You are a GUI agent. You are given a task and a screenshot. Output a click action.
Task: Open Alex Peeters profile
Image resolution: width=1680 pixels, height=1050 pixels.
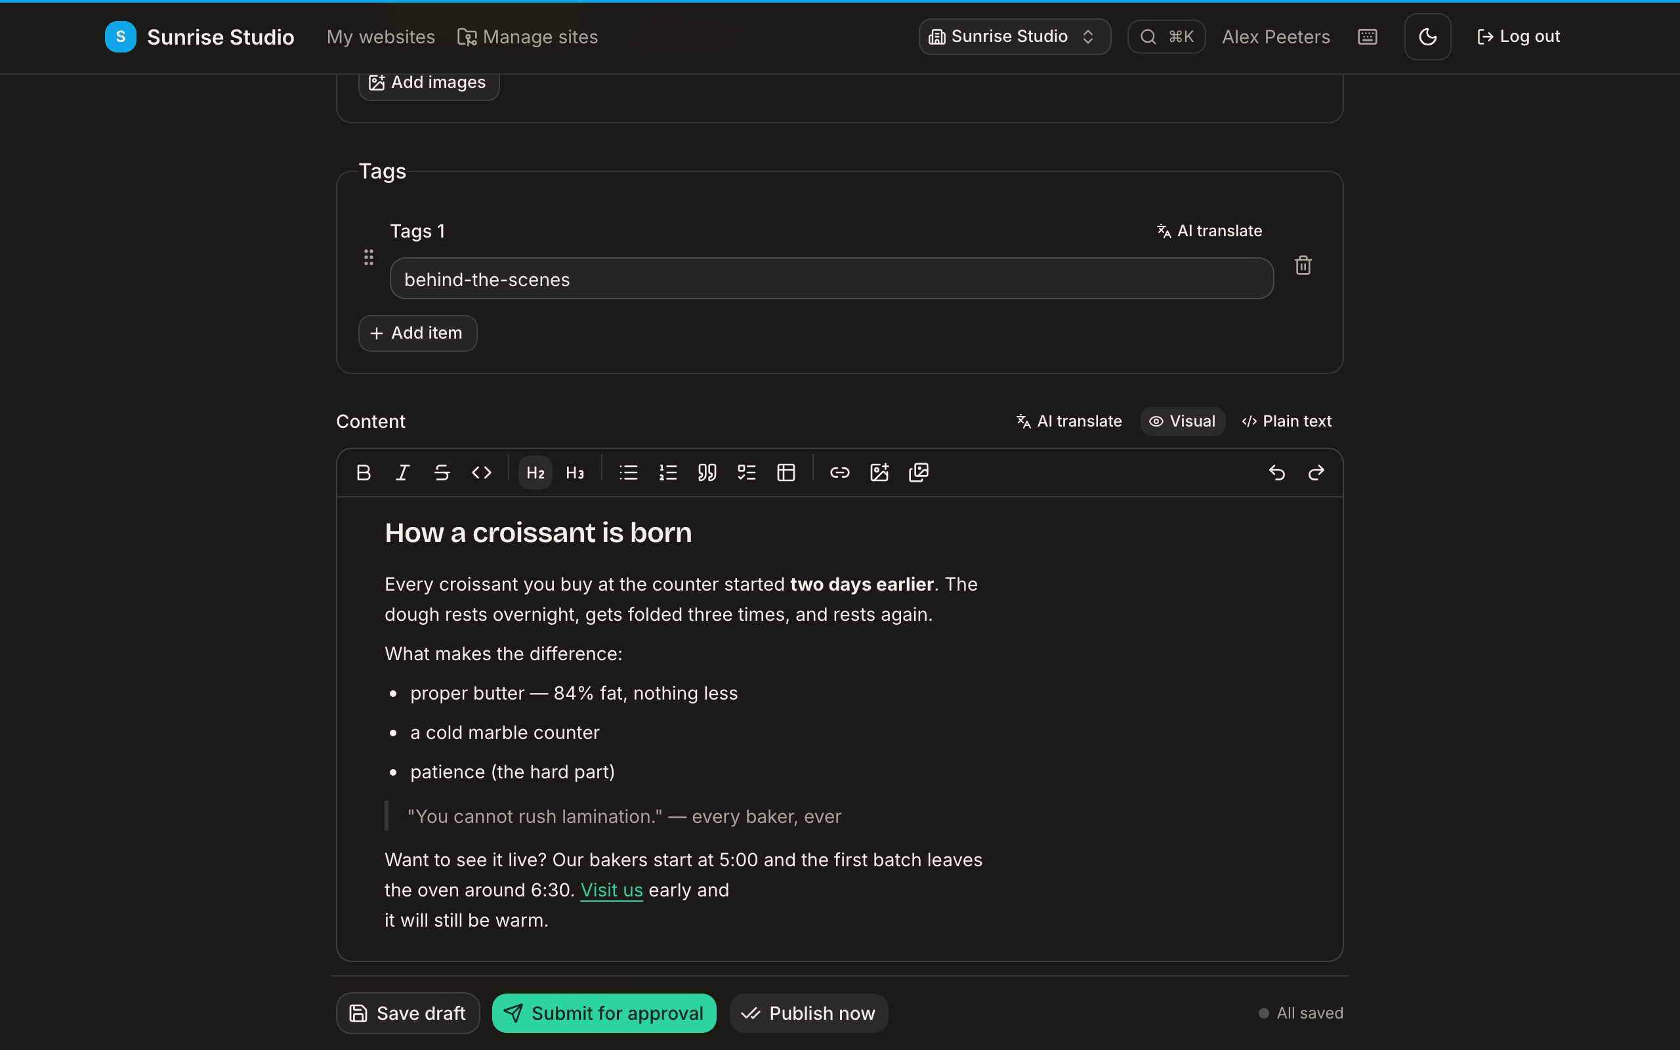[1276, 37]
